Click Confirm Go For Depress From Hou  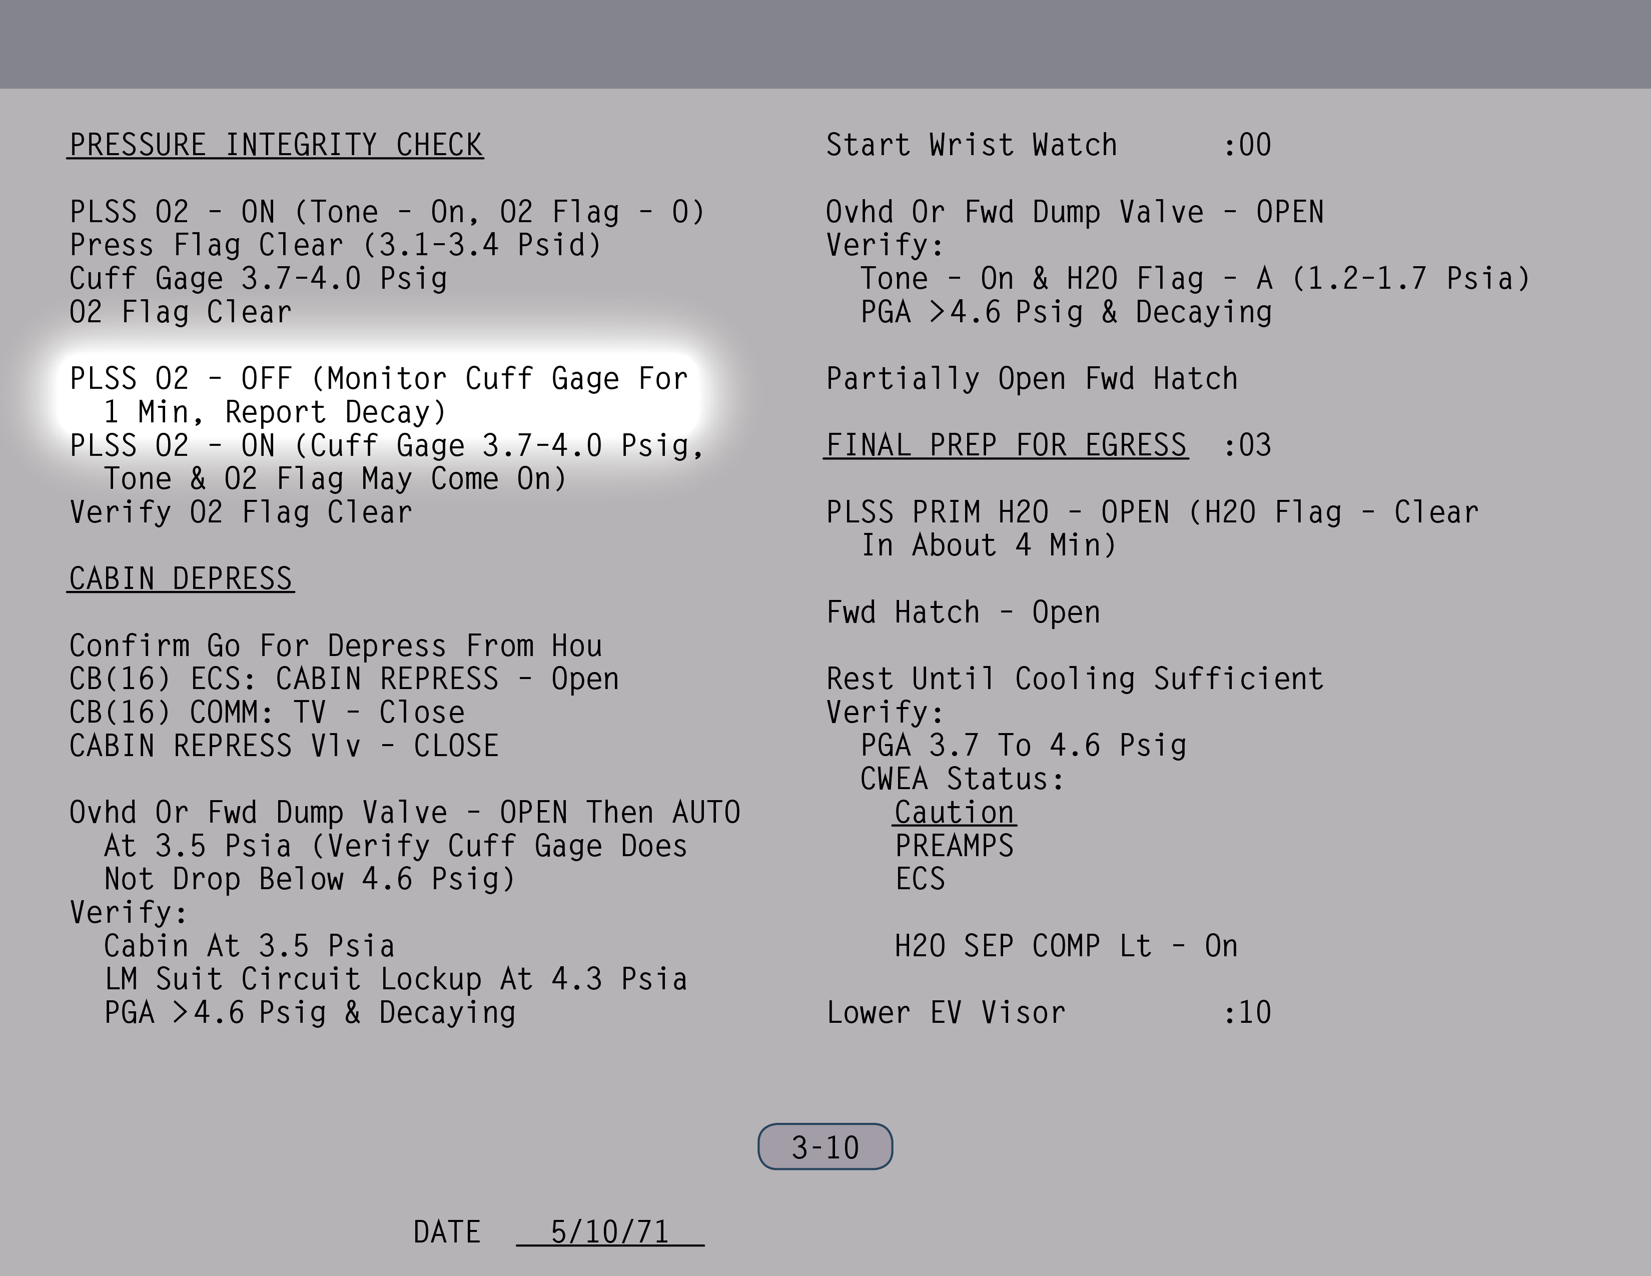pyautogui.click(x=336, y=647)
